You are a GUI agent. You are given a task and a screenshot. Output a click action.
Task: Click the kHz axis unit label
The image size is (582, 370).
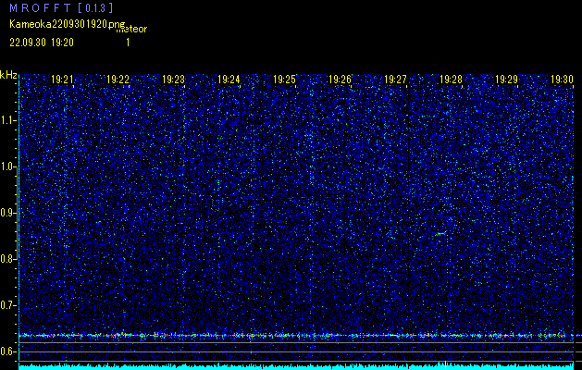coord(8,75)
